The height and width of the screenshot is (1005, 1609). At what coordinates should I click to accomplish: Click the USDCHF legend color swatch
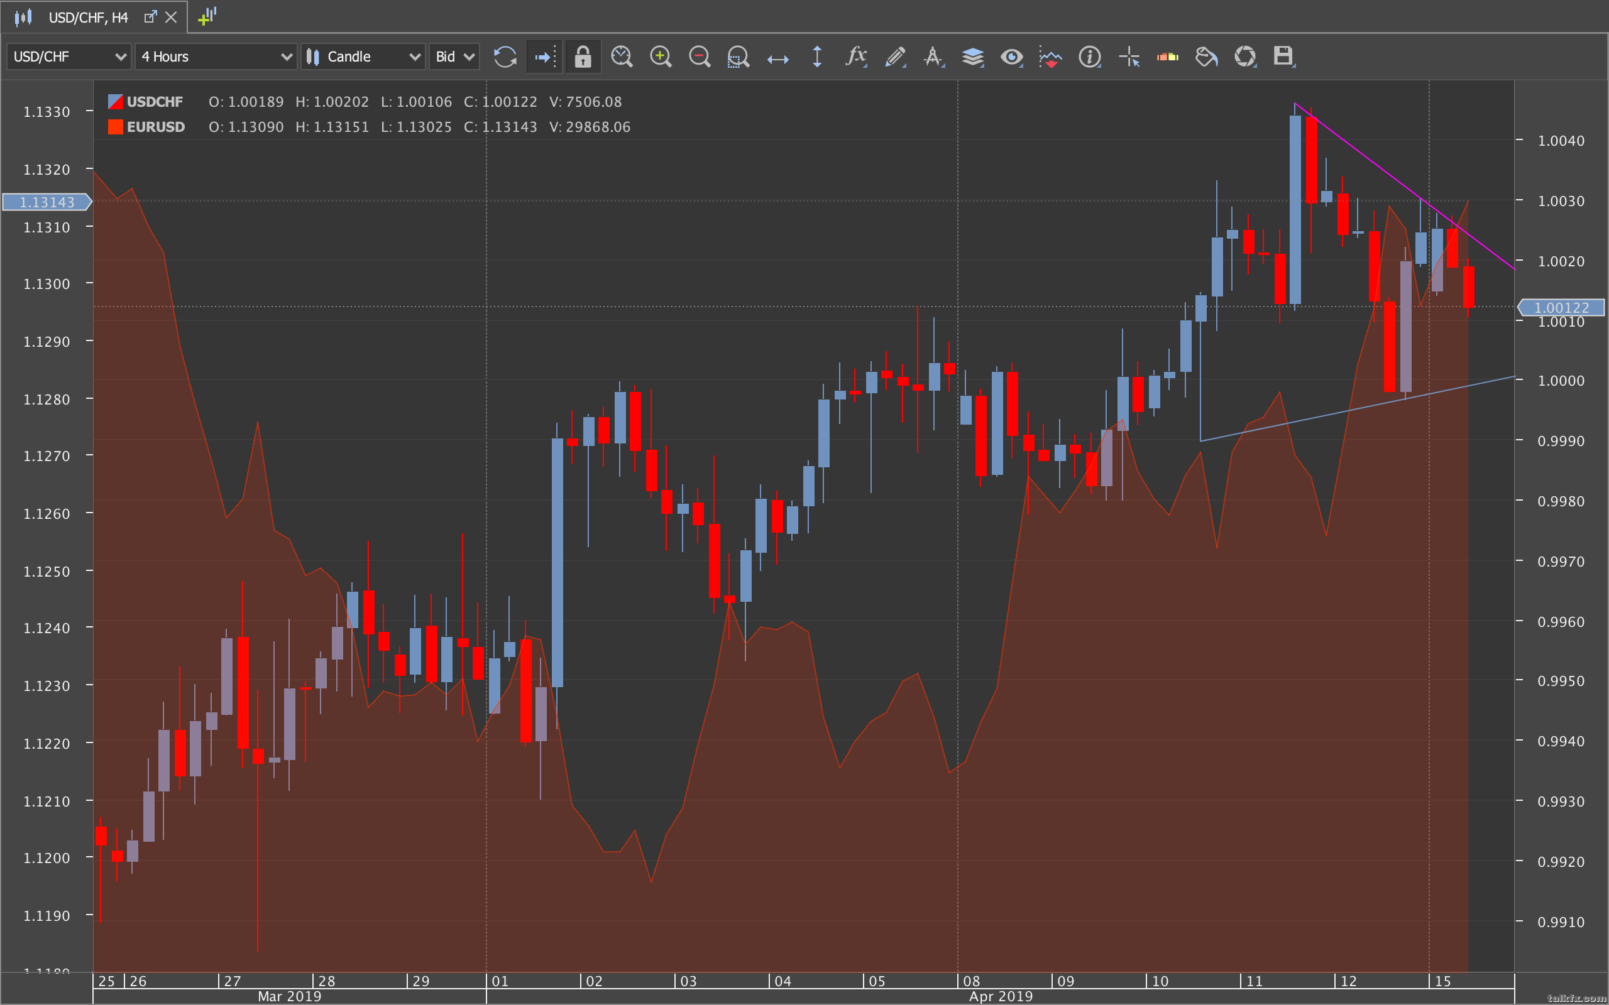(x=116, y=102)
